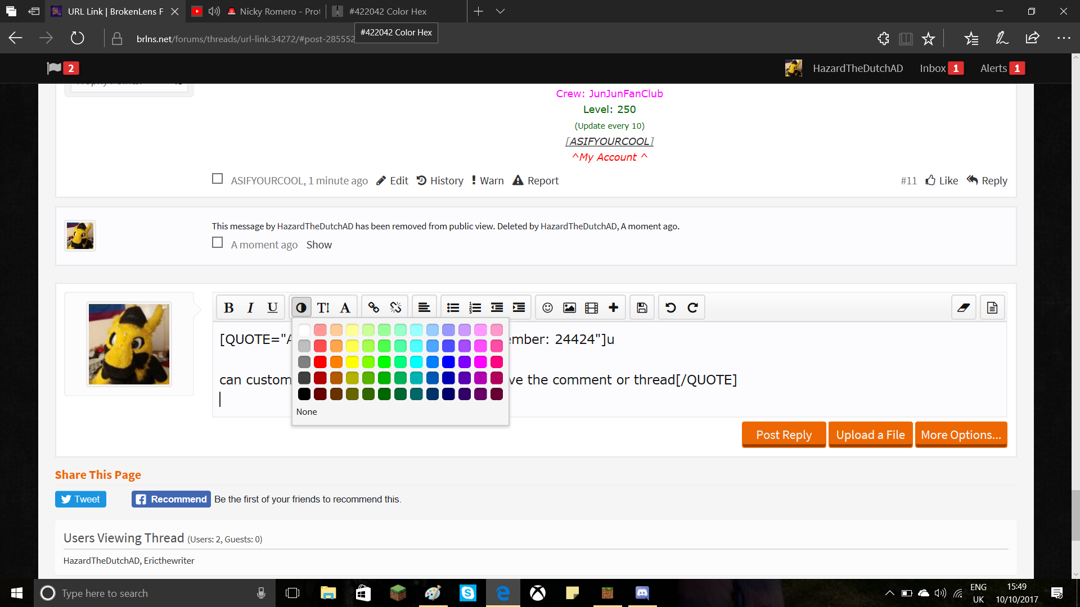Toggle bold formatting in editor toolbar
This screenshot has width=1080, height=607.
click(228, 307)
